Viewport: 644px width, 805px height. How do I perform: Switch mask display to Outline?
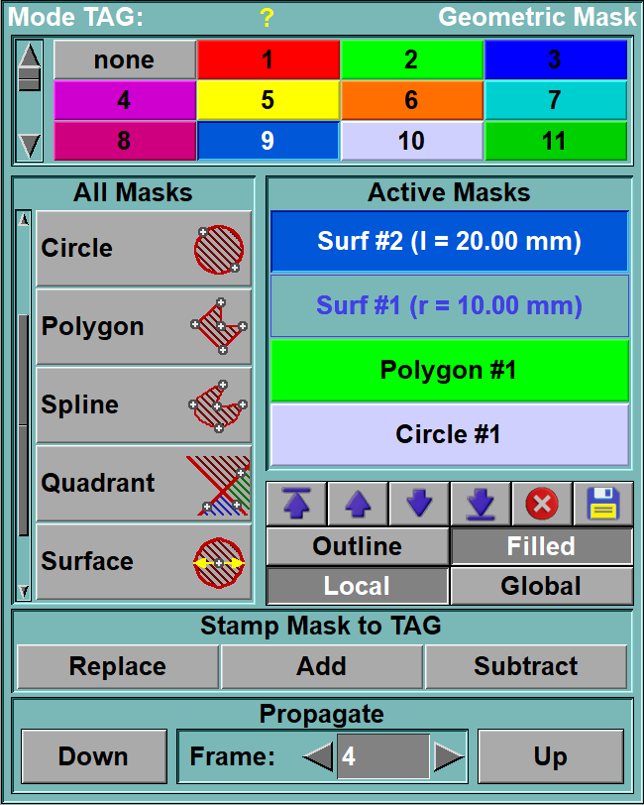pyautogui.click(x=358, y=546)
